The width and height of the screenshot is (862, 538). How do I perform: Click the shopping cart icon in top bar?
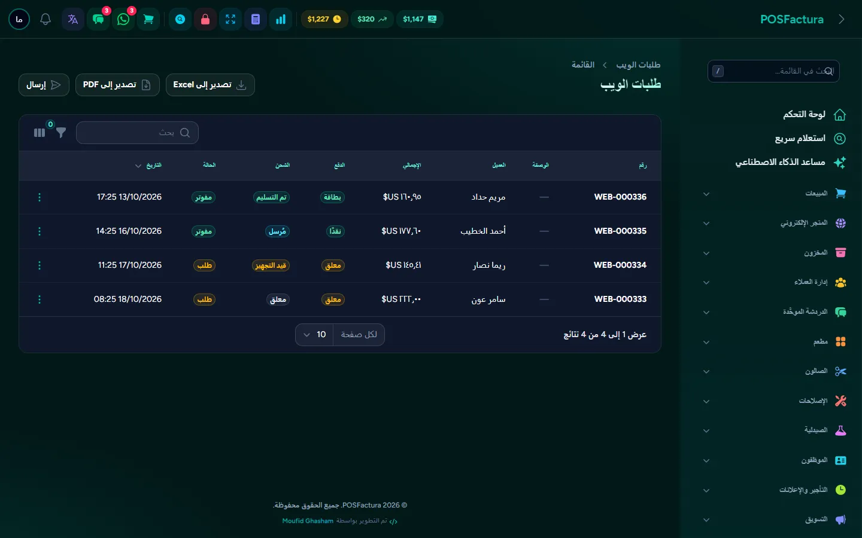pos(148,19)
